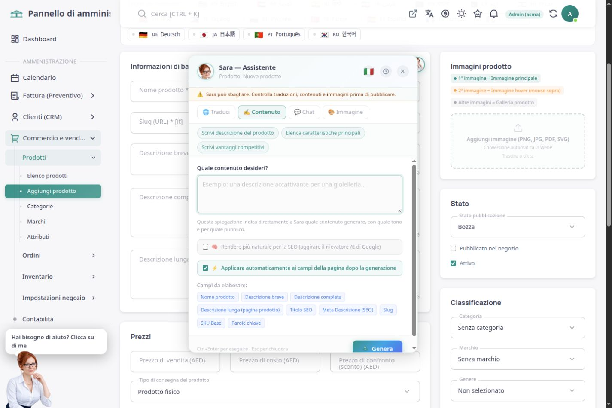612x408 pixels.
Task: Click the Genera button
Action: point(378,347)
